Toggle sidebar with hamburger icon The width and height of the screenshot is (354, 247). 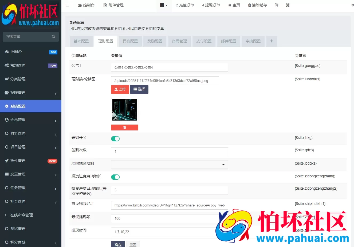pyautogui.click(x=68, y=5)
